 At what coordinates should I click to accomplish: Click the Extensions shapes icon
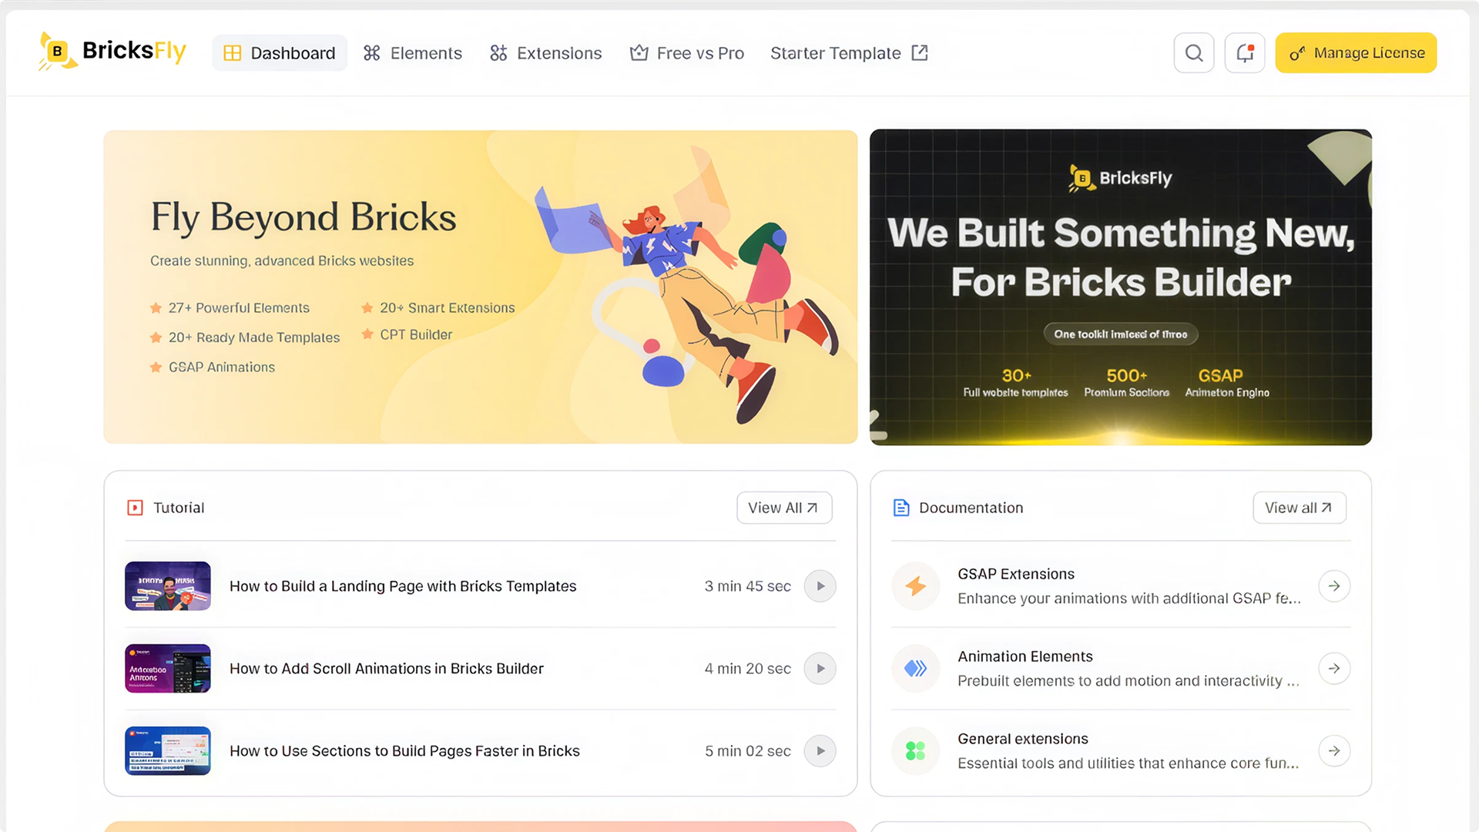click(498, 53)
